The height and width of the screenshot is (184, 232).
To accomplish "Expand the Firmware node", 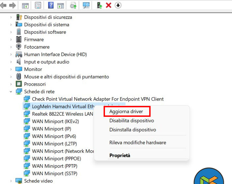I will click(11, 39).
